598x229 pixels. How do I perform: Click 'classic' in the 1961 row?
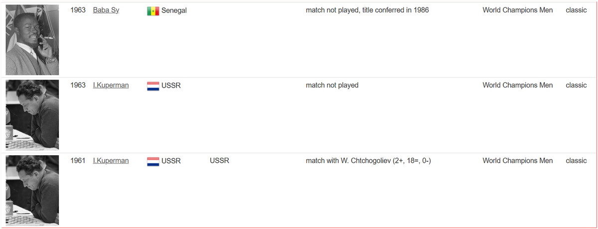(x=576, y=160)
